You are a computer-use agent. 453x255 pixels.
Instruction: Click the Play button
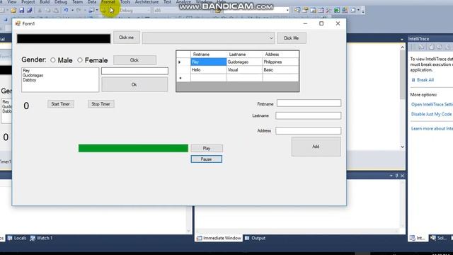207,148
